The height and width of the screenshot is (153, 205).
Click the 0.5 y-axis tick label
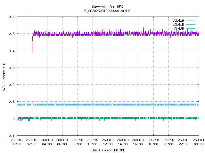pyautogui.click(x=11, y=34)
